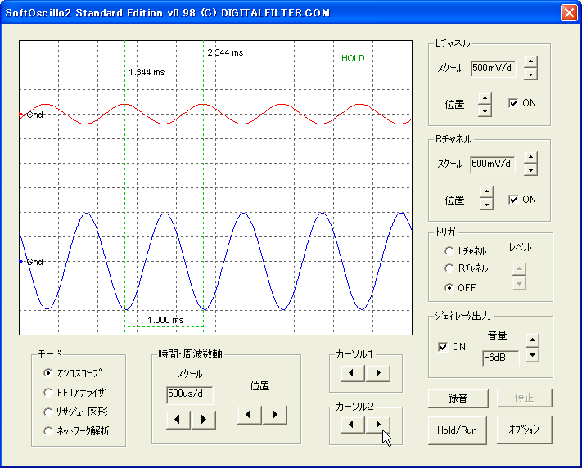Select R channel as trigger source

(449, 268)
